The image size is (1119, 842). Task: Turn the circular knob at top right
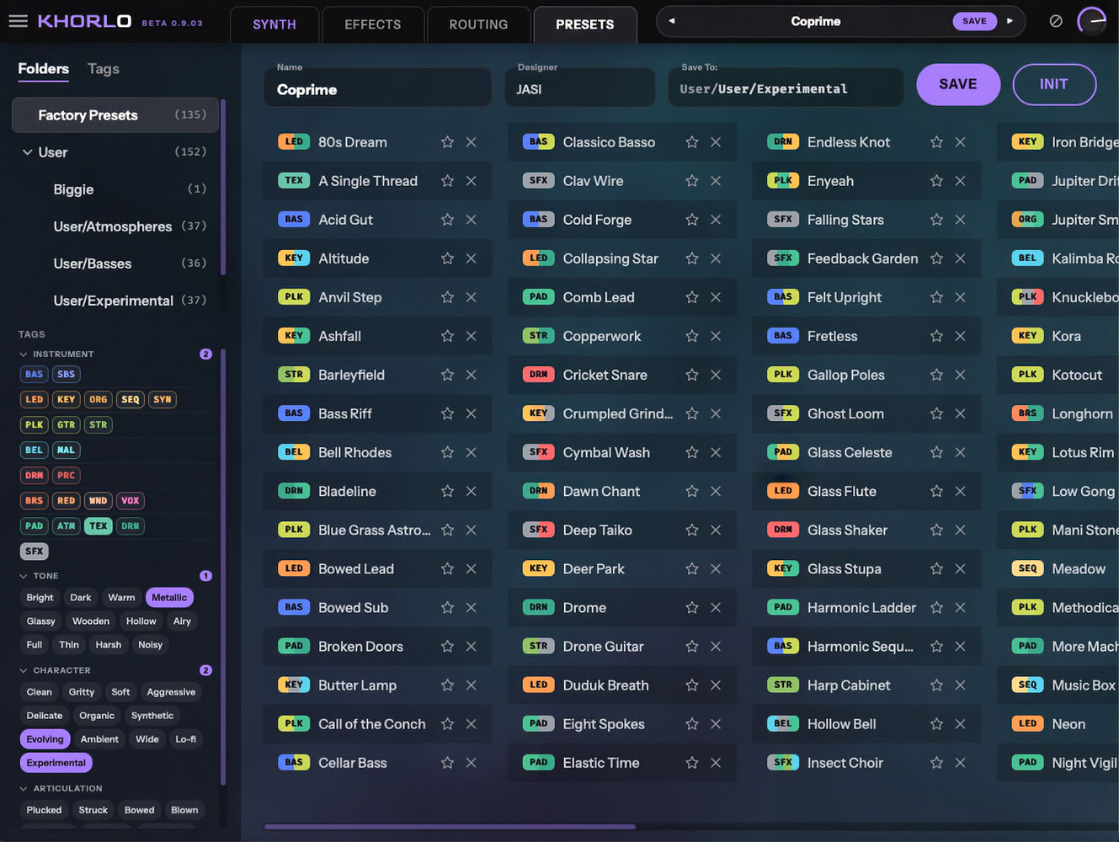coord(1092,21)
